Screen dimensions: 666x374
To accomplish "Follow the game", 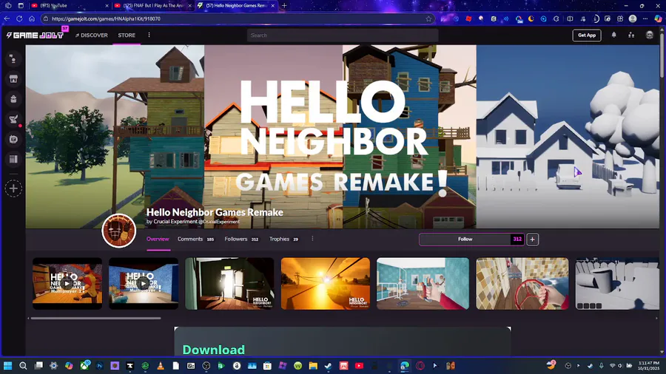I will pyautogui.click(x=465, y=239).
